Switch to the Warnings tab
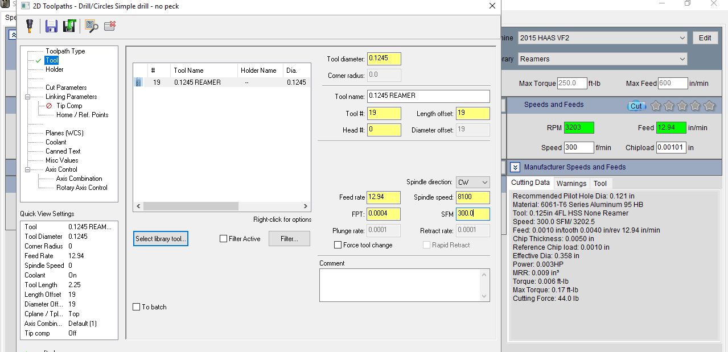 (571, 183)
